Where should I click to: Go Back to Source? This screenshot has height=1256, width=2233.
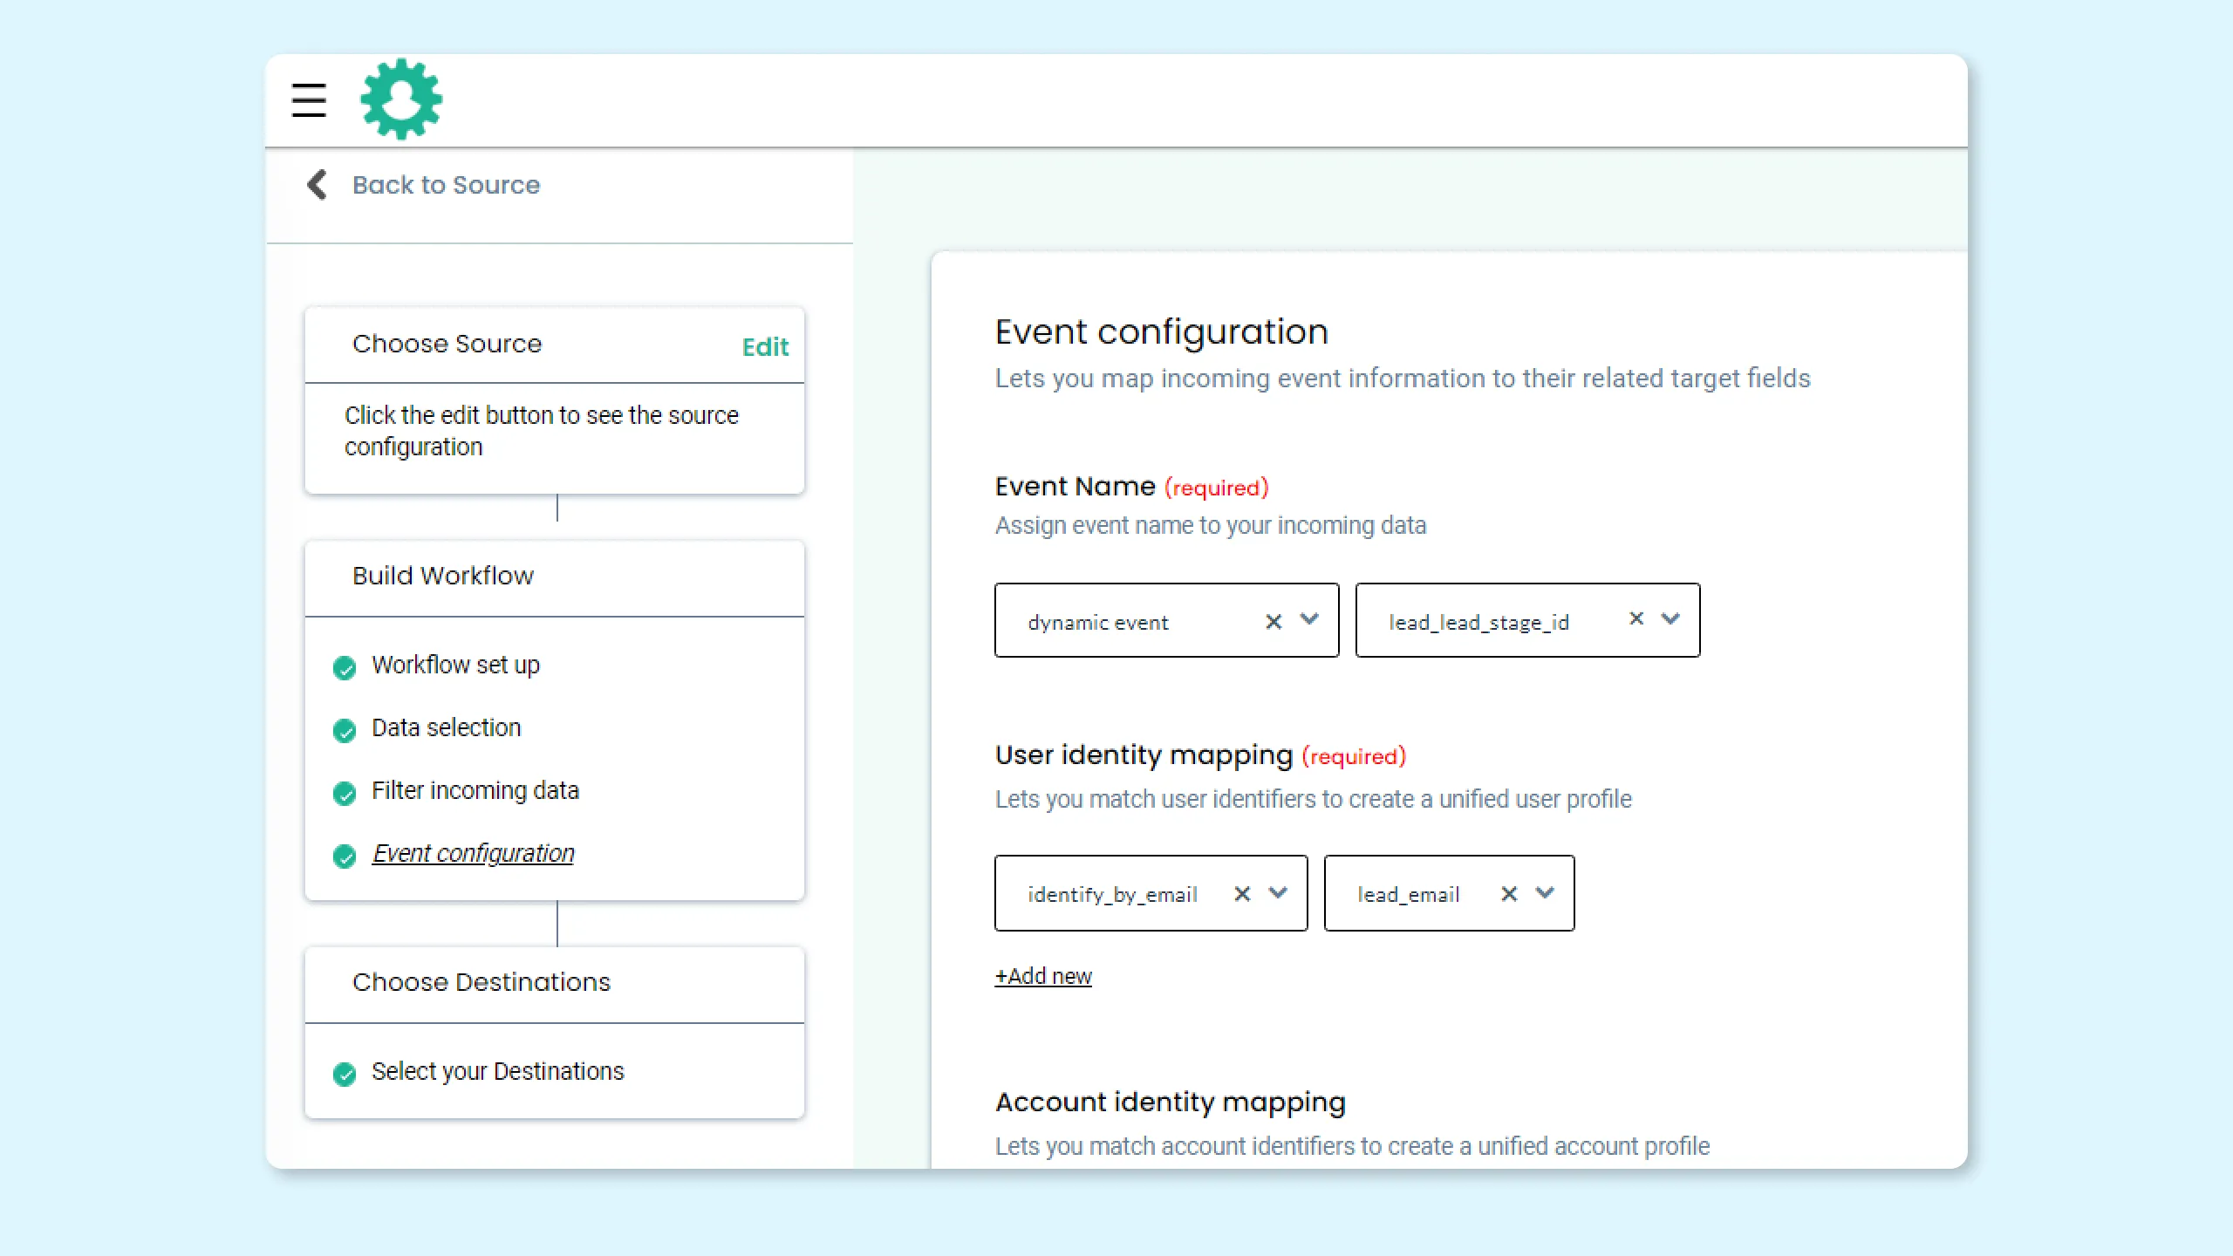point(446,185)
